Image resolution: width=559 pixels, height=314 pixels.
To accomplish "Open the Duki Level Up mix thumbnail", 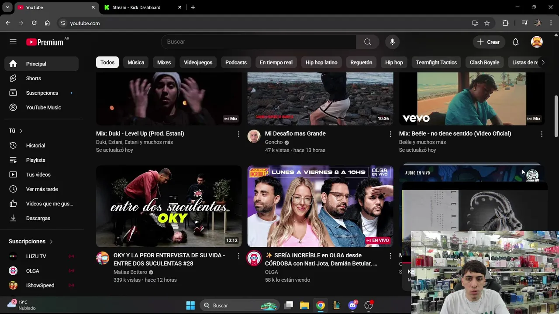I will [169, 99].
